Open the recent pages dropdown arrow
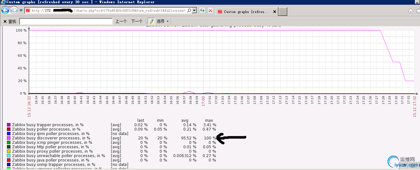The image size is (420, 170). [x=21, y=10]
